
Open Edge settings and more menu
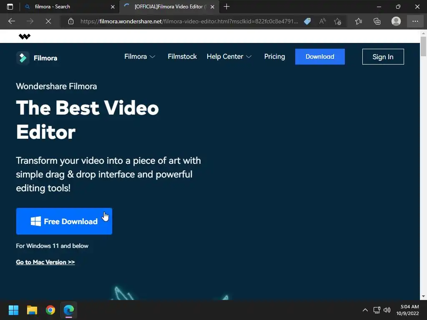click(415, 21)
